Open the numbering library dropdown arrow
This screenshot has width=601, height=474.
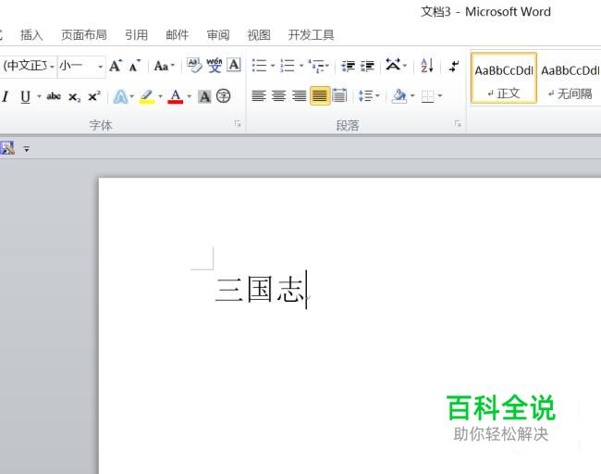coord(301,66)
